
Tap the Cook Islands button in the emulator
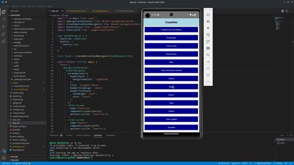coord(171,119)
